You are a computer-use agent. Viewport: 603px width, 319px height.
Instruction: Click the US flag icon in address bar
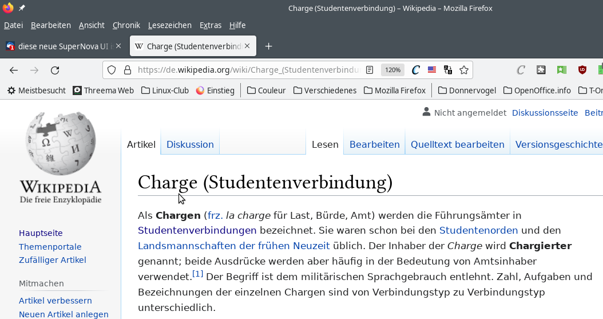tap(432, 70)
